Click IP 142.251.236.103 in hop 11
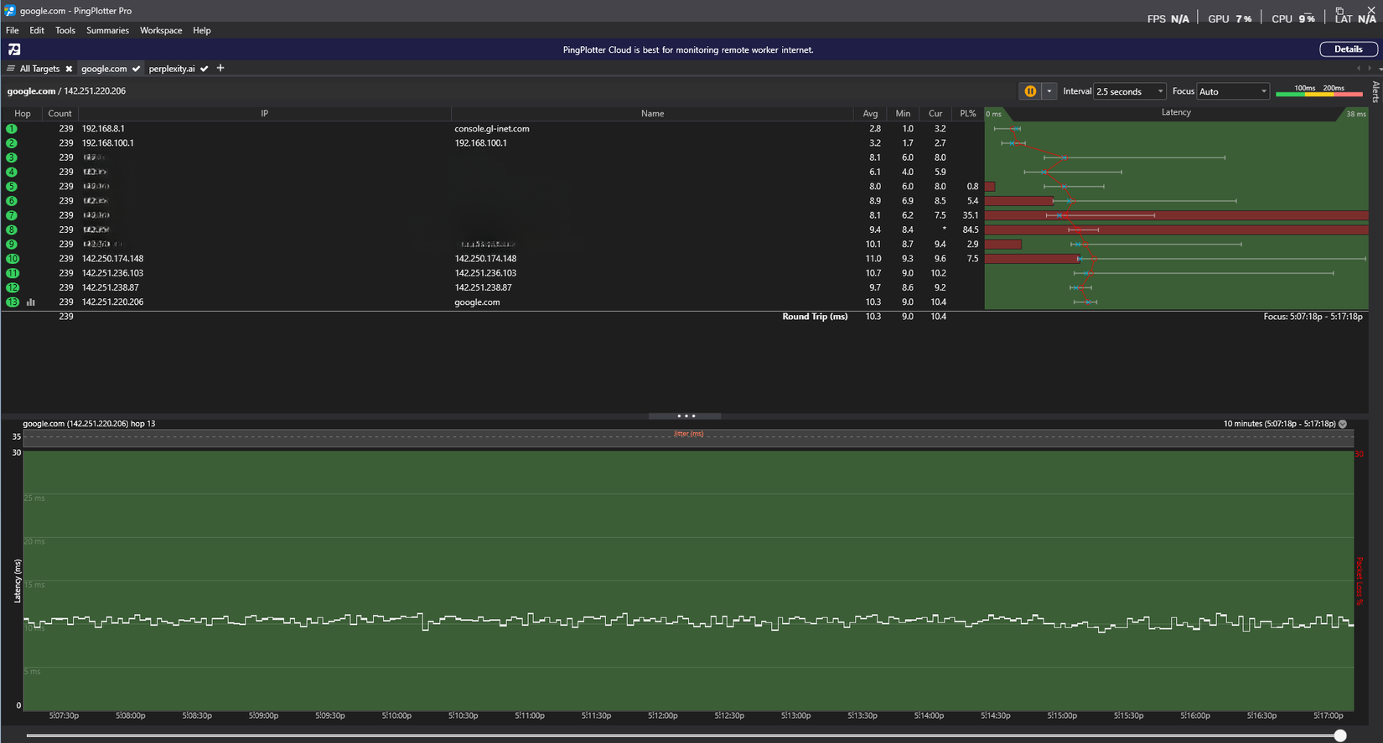This screenshot has width=1383, height=743. 112,273
